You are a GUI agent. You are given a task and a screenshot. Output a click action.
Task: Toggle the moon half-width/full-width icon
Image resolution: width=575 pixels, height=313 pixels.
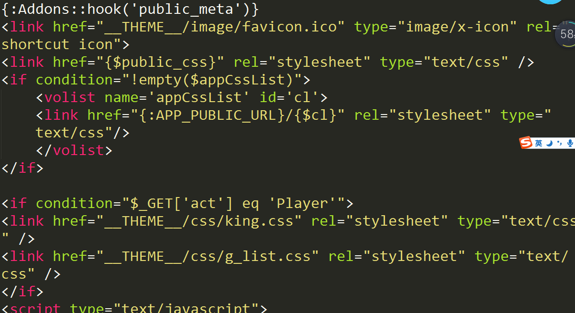pyautogui.click(x=550, y=143)
